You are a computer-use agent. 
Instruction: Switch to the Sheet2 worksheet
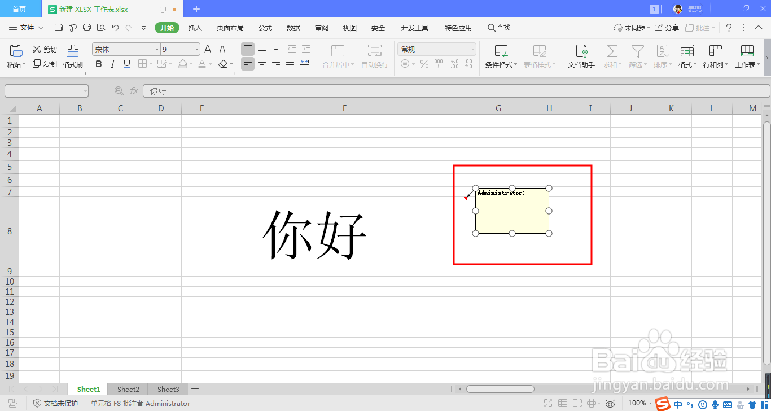tap(128, 388)
